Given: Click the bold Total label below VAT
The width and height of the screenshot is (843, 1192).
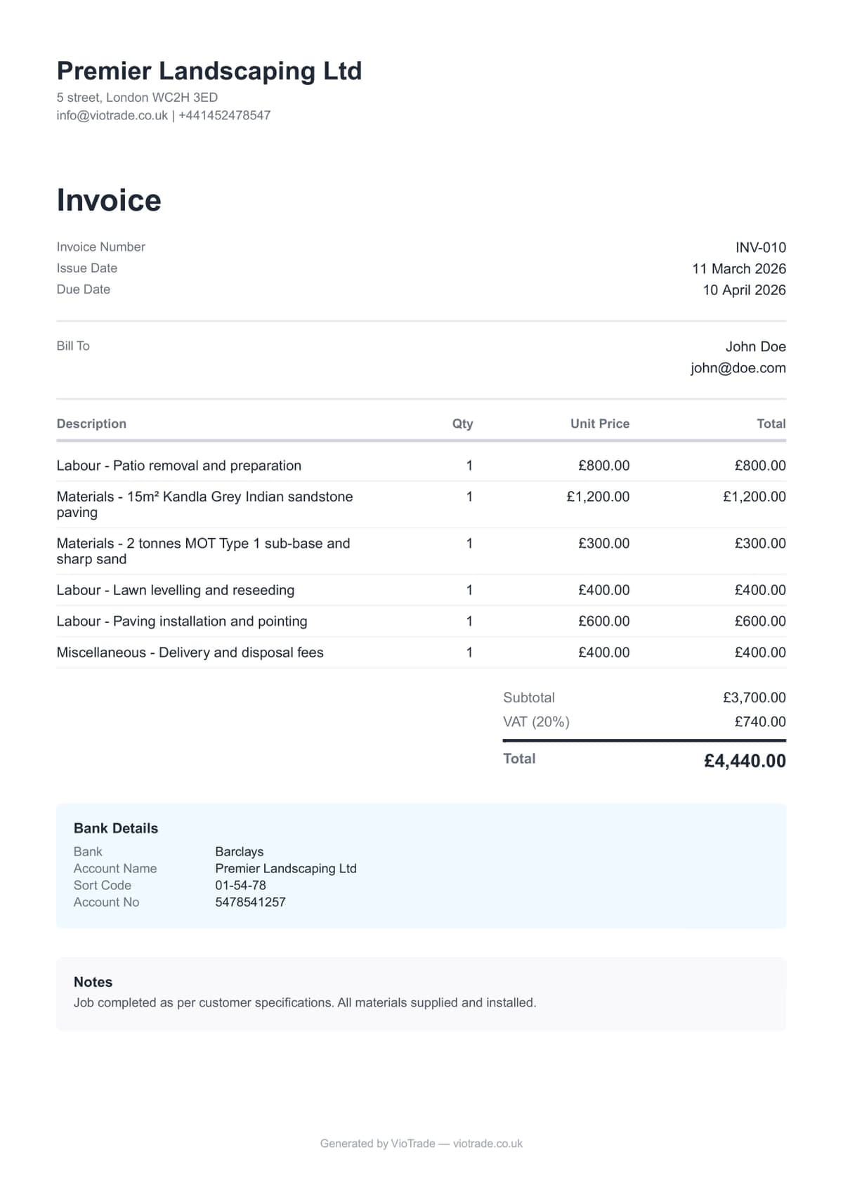Looking at the screenshot, I should point(519,759).
